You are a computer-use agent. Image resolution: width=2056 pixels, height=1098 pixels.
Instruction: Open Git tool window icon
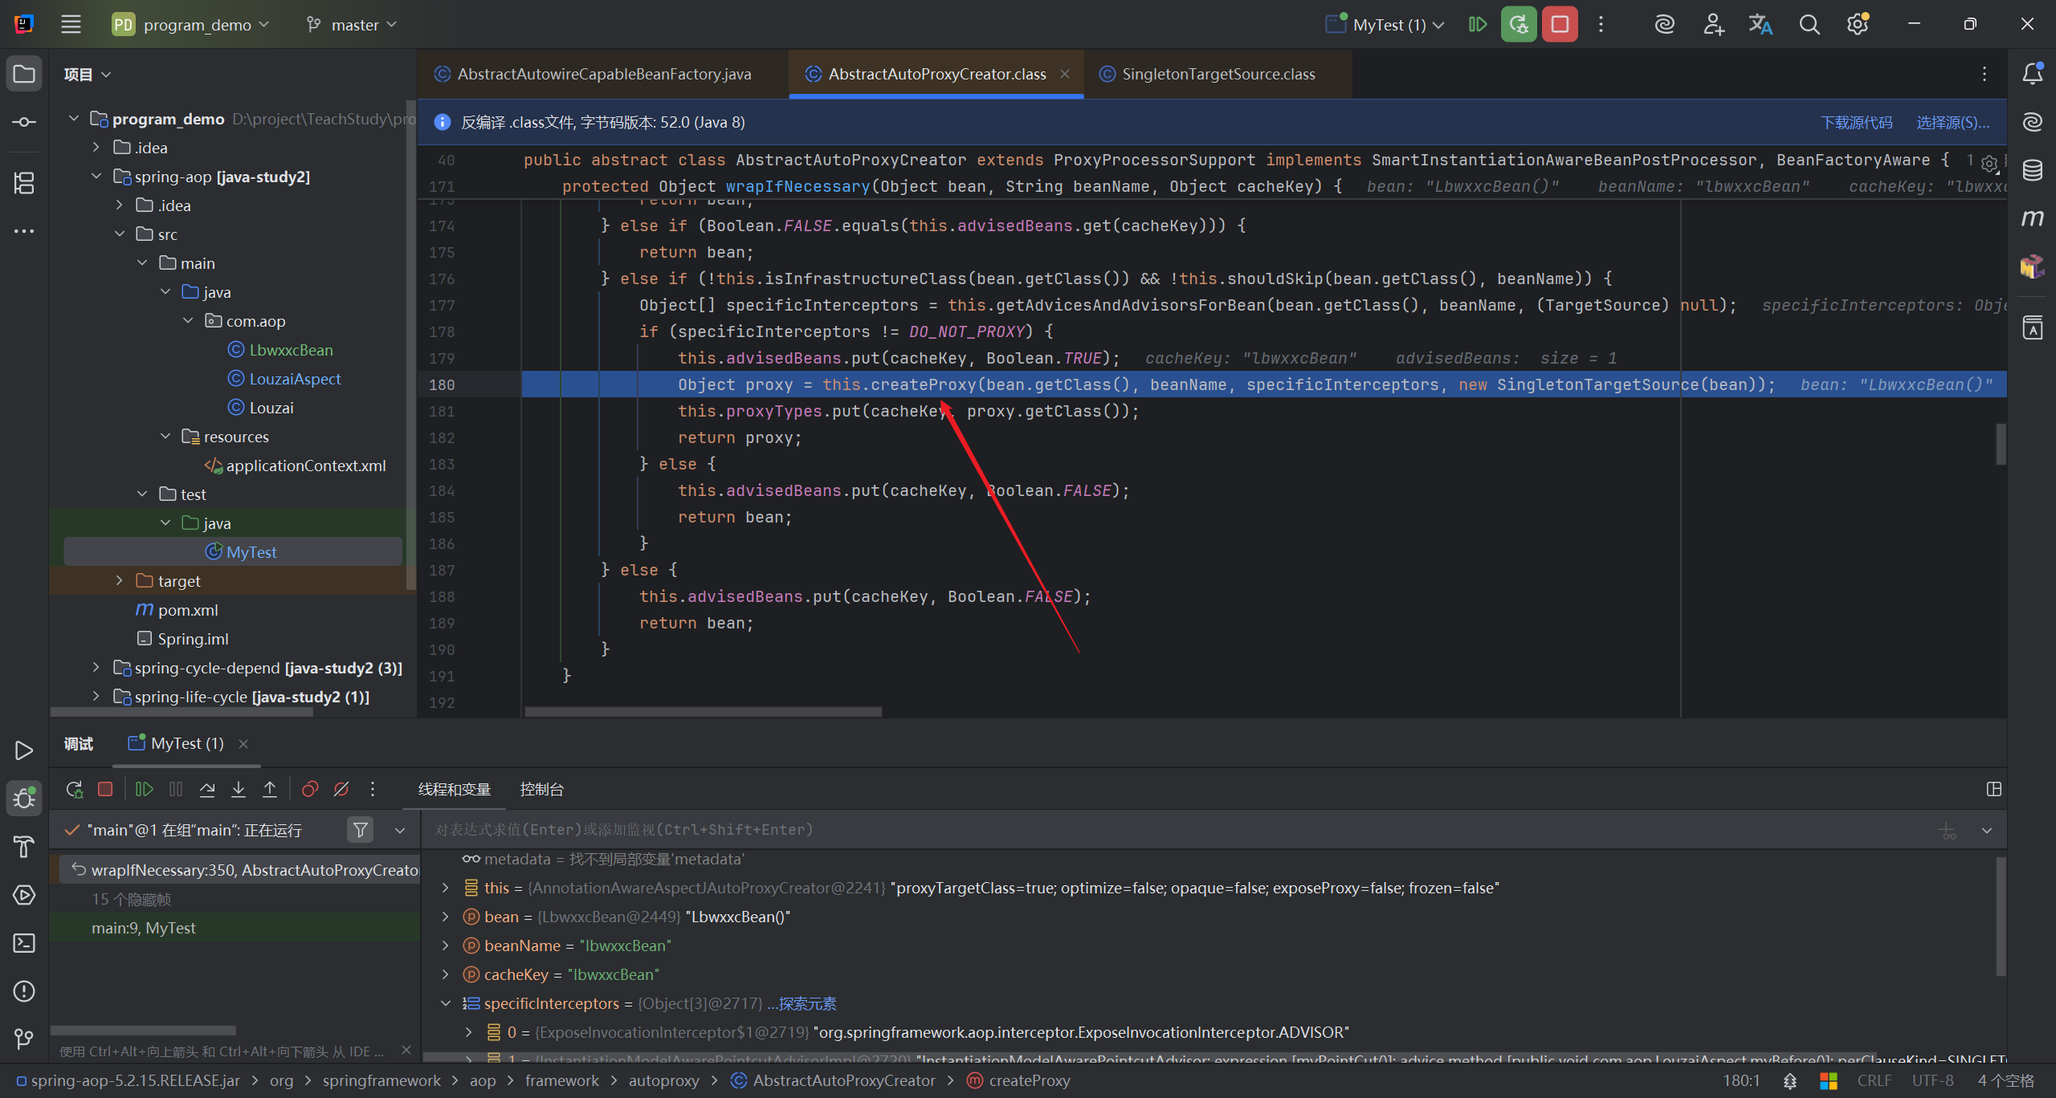24,1039
